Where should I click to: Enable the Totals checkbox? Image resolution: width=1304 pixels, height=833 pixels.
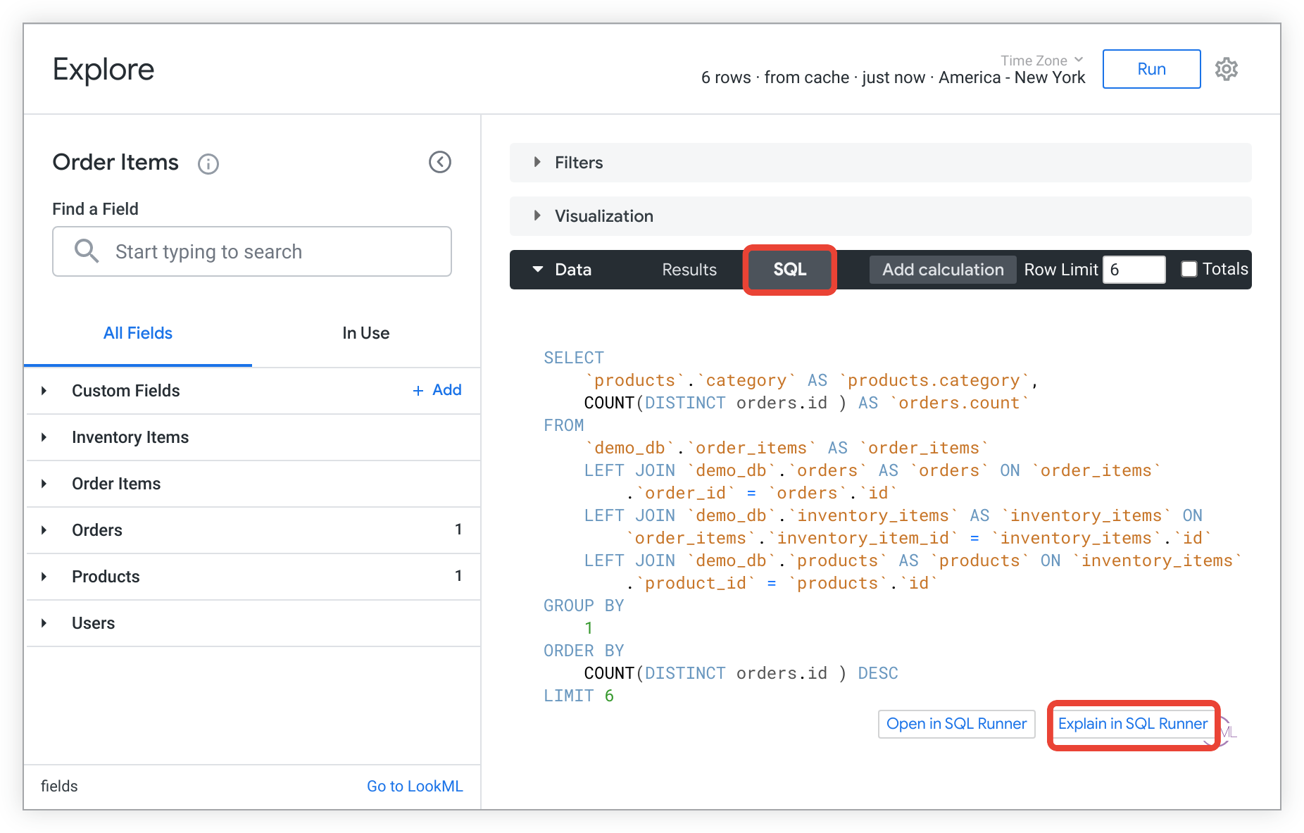point(1189,269)
